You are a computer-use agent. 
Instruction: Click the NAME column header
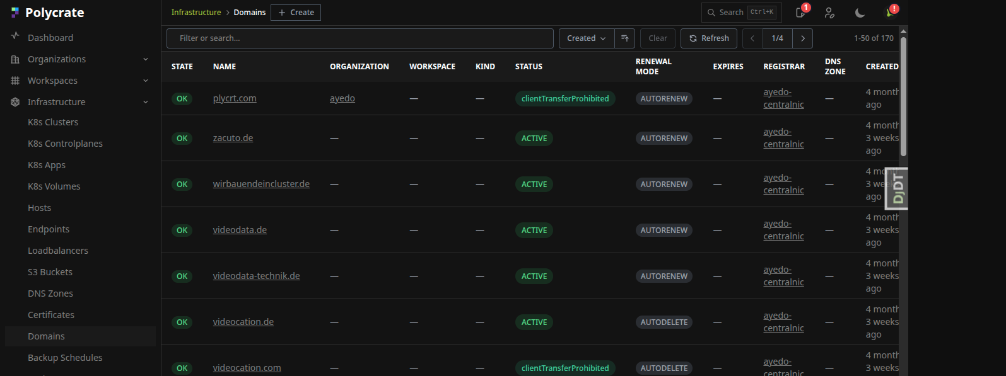tap(225, 66)
